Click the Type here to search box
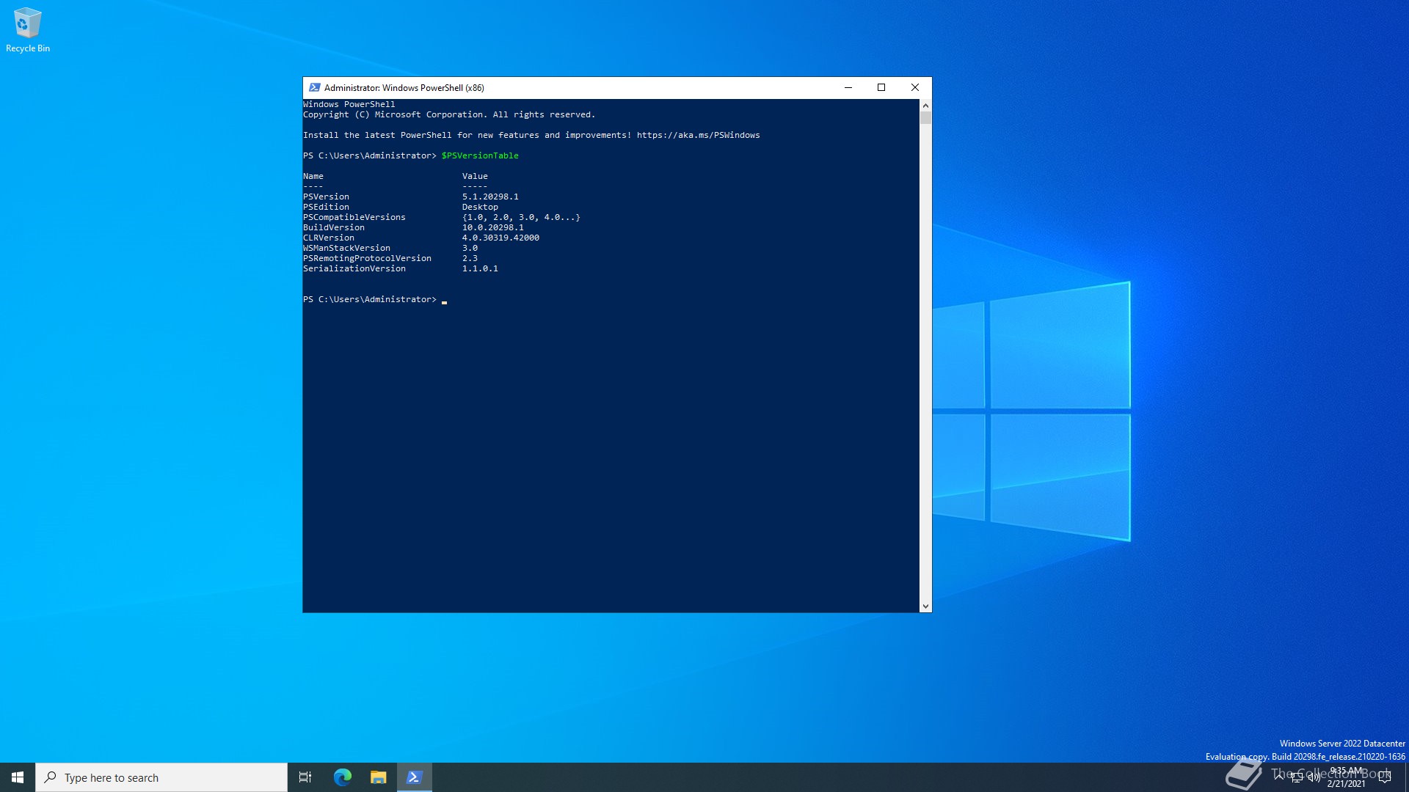Screen dimensions: 1409x792 [x=161, y=777]
